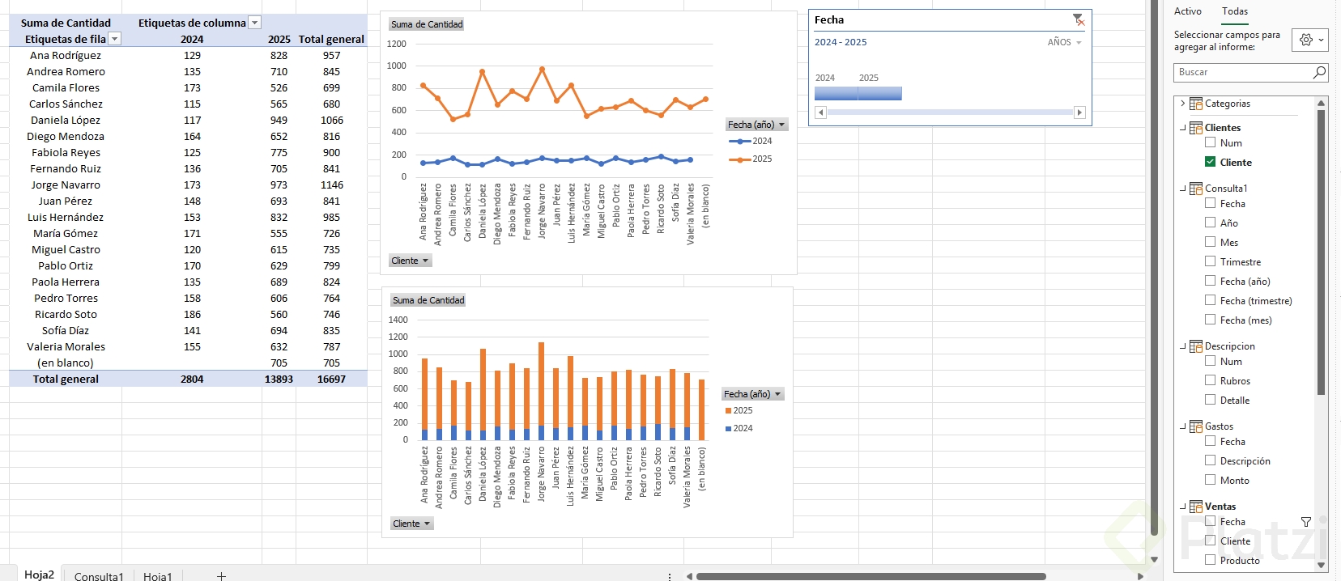Collapse the Descripcion table node
The height and width of the screenshot is (581, 1341).
(x=1182, y=346)
